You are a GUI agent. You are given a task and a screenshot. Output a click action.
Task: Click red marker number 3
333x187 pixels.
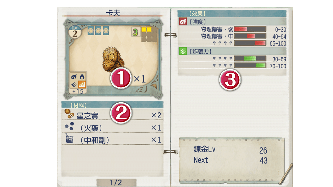[x=230, y=80]
